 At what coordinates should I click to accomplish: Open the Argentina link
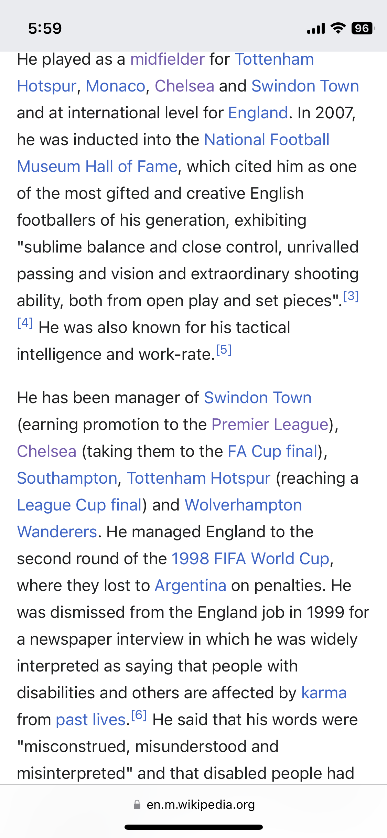pyautogui.click(x=191, y=585)
